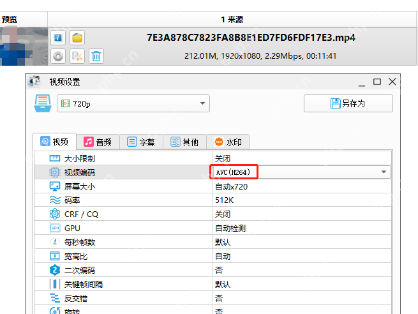Image resolution: width=418 pixels, height=314 pixels.
Task: Switch to the 视频 tab
Action: click(55, 142)
